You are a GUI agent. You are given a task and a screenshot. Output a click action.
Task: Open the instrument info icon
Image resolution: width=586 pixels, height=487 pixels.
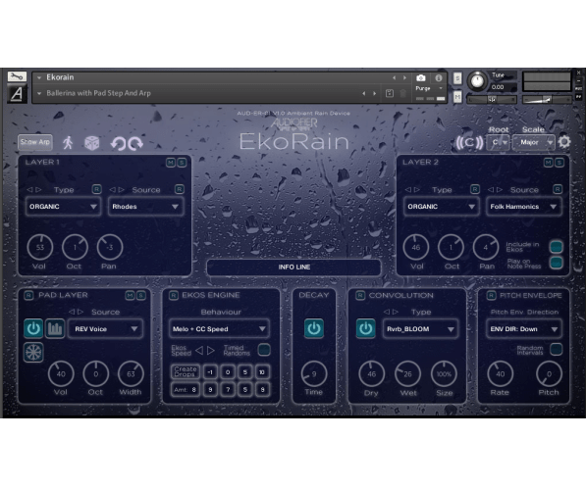439,77
